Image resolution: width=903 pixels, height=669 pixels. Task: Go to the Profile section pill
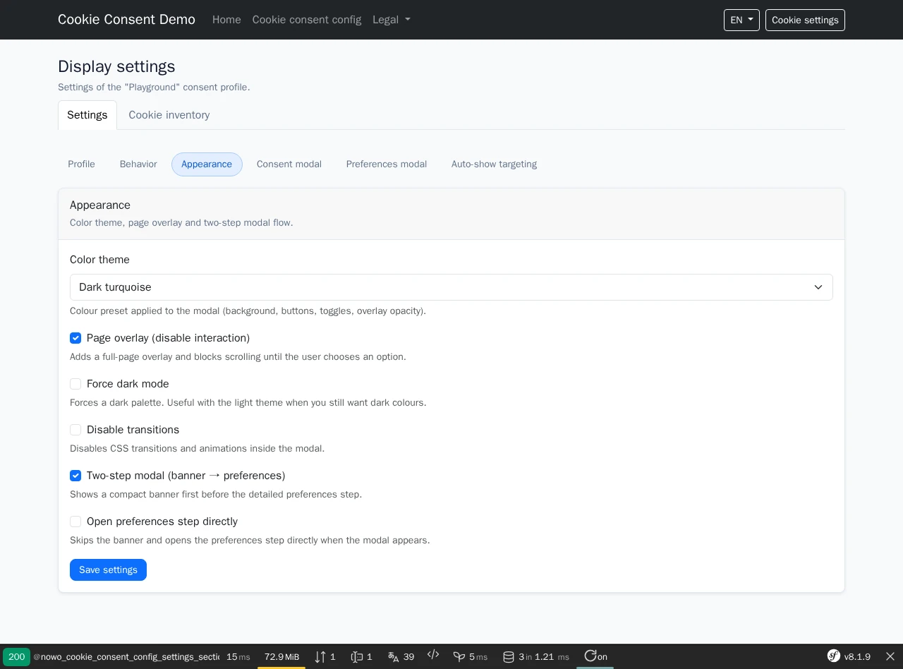81,164
